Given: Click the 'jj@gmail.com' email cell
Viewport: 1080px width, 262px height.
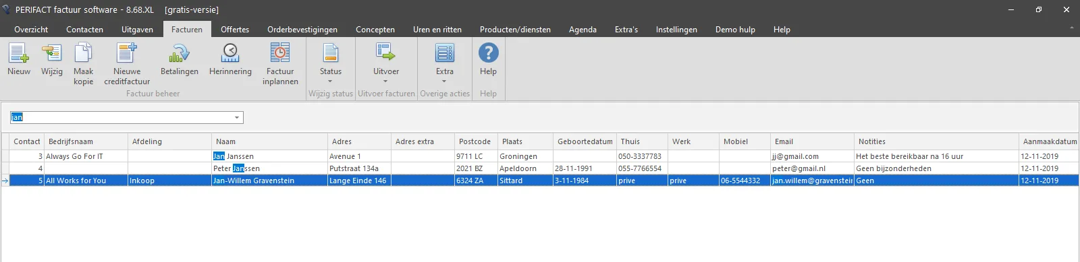Looking at the screenshot, I should (813, 156).
